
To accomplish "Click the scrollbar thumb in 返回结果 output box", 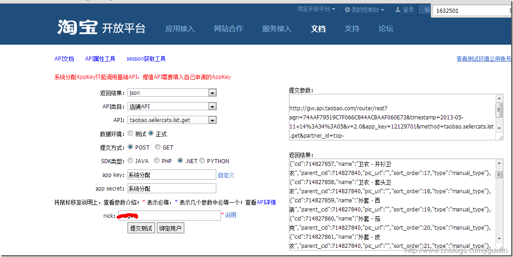I will point(499,175).
